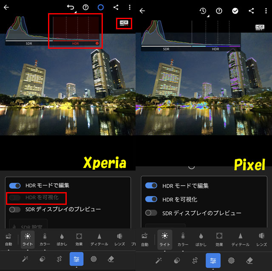Tap HDR badge in Xperia screen
The height and width of the screenshot is (271, 272).
pos(124,23)
